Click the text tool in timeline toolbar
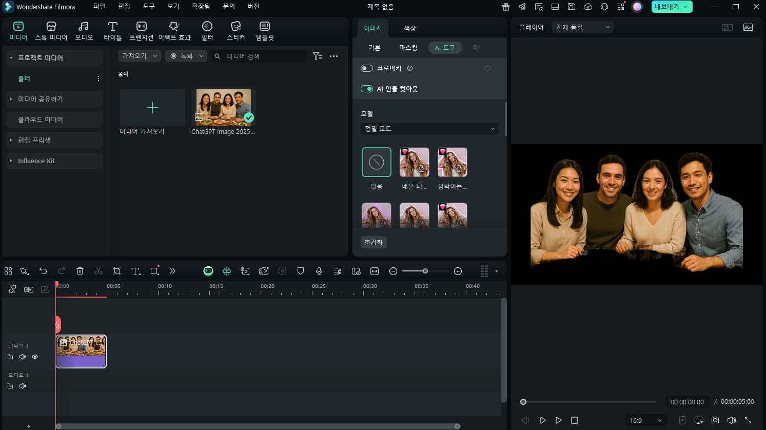Viewport: 766px width, 430px height. coord(135,271)
